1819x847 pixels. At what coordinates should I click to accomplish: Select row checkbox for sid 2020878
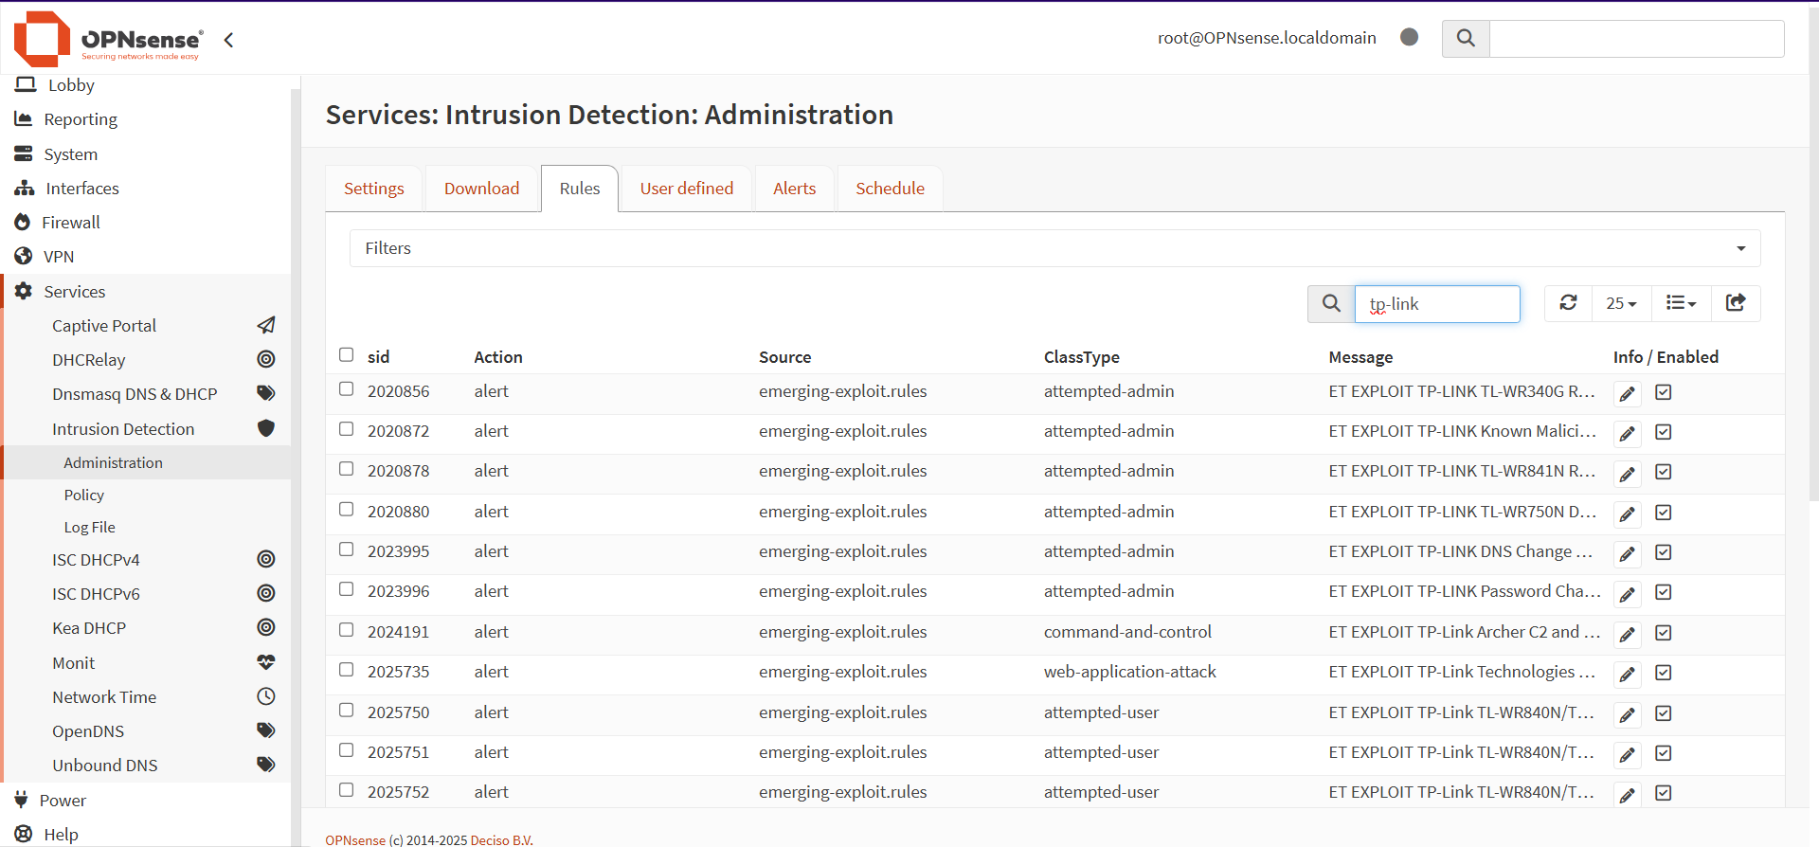click(347, 468)
